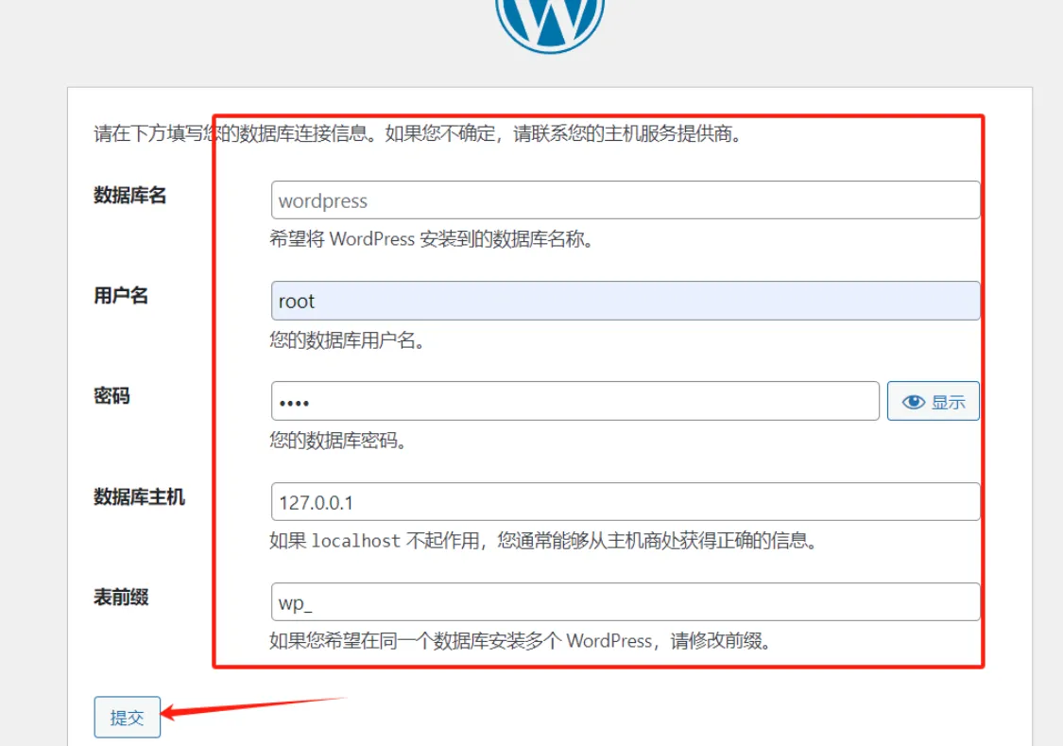
Task: Click the password input field
Action: click(x=574, y=401)
